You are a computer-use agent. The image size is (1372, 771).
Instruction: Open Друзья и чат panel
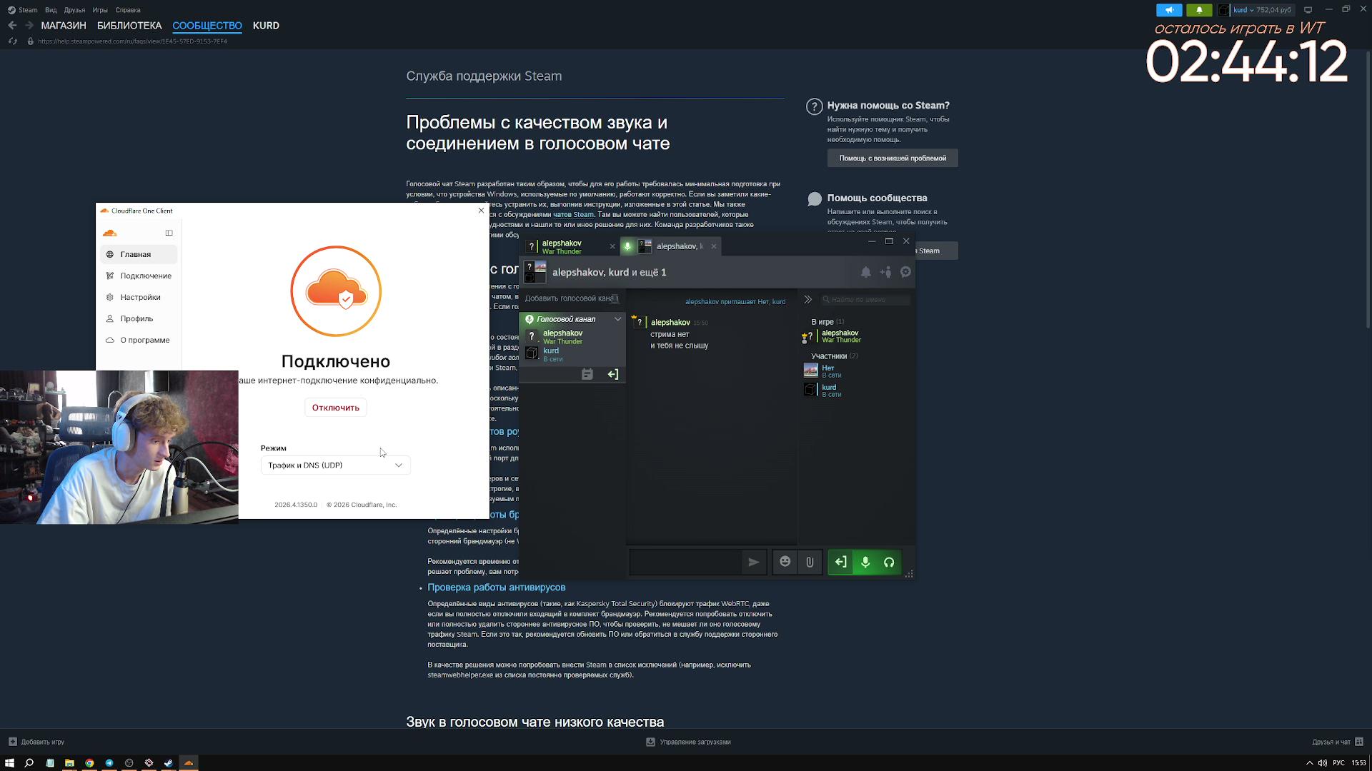tap(1338, 742)
